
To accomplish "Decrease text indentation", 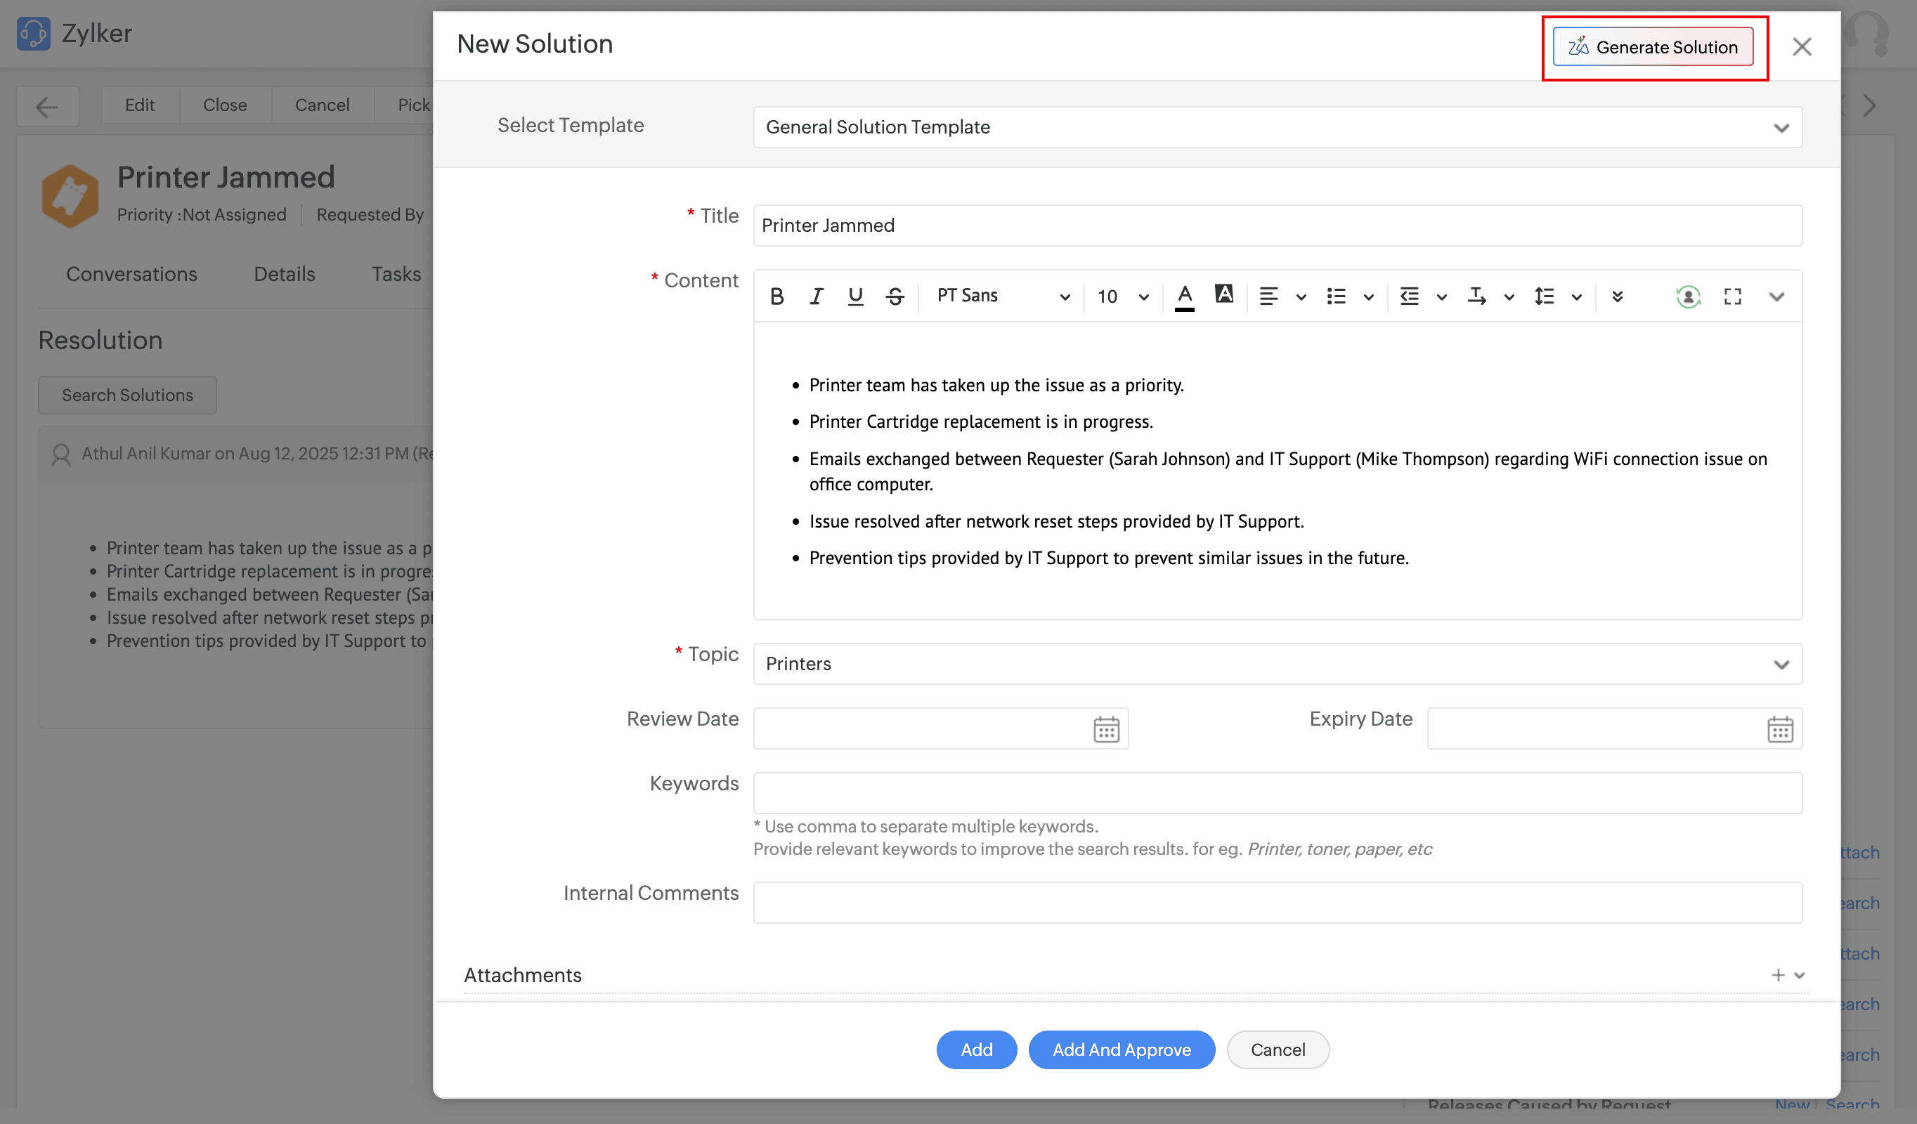I will [1409, 296].
